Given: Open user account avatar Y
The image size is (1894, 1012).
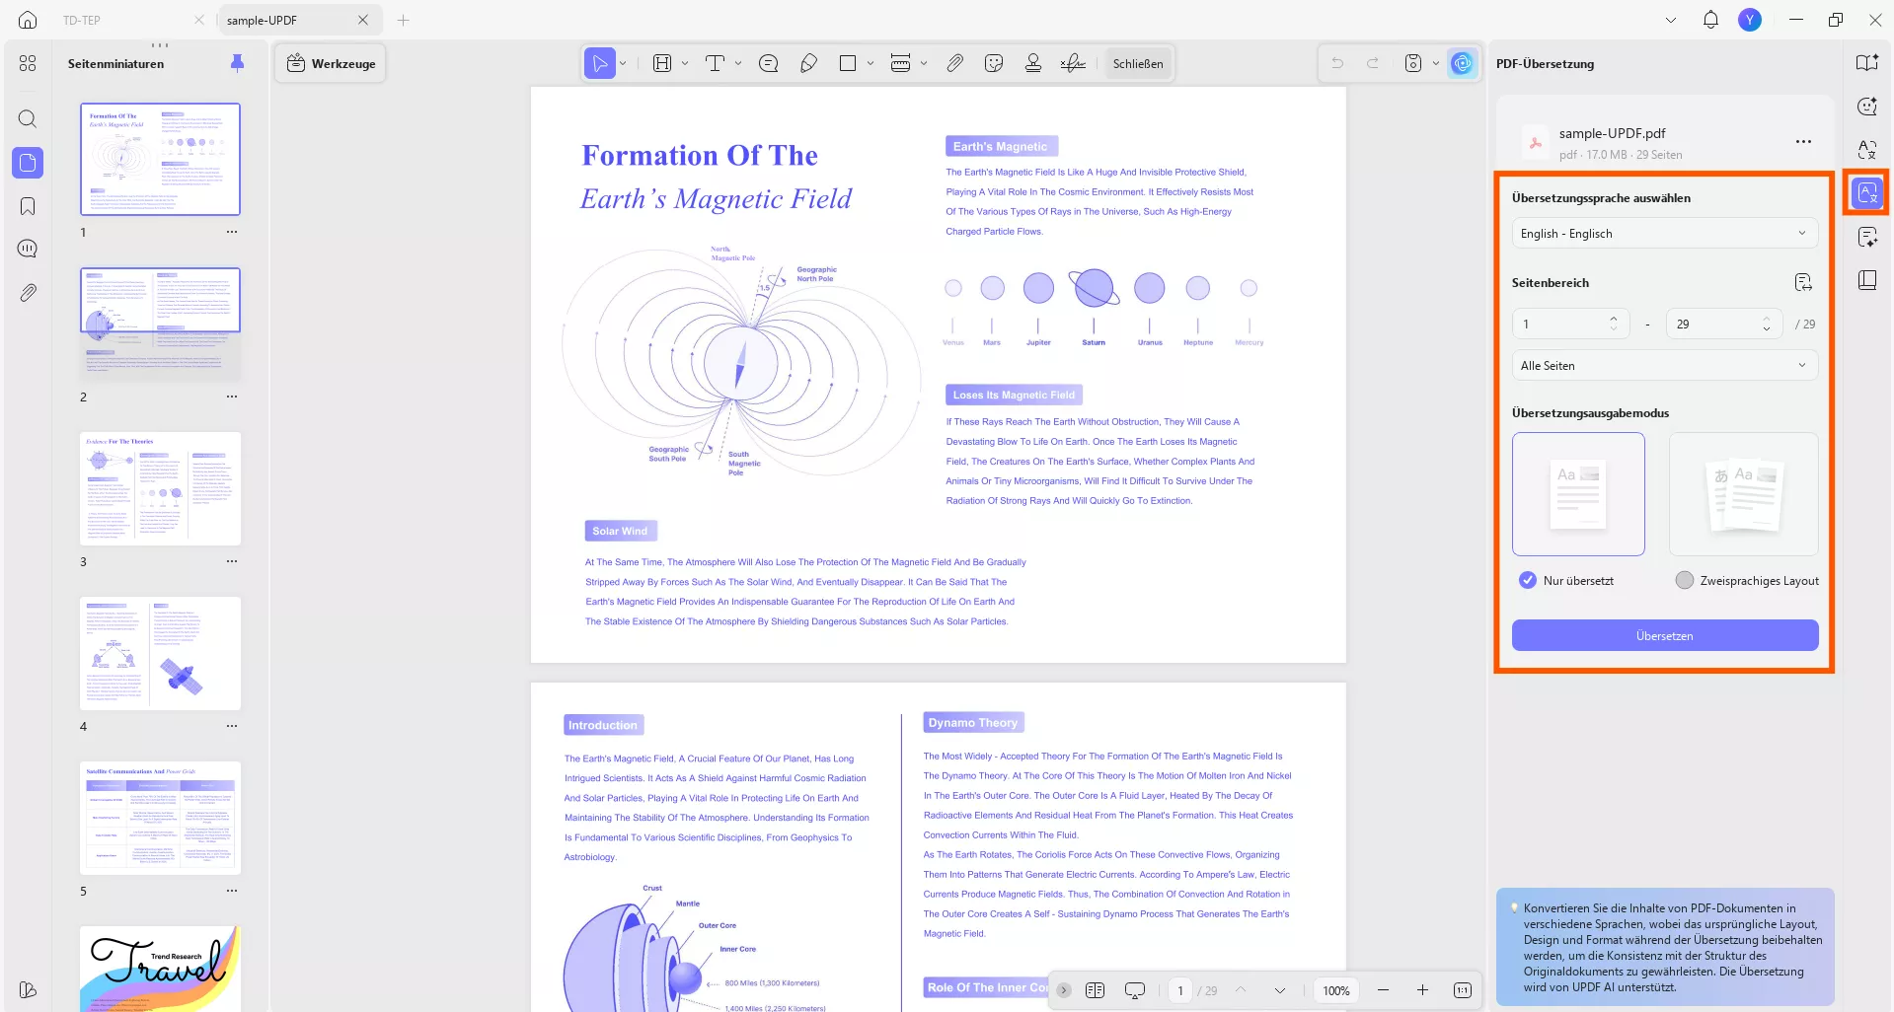Looking at the screenshot, I should coord(1750,20).
